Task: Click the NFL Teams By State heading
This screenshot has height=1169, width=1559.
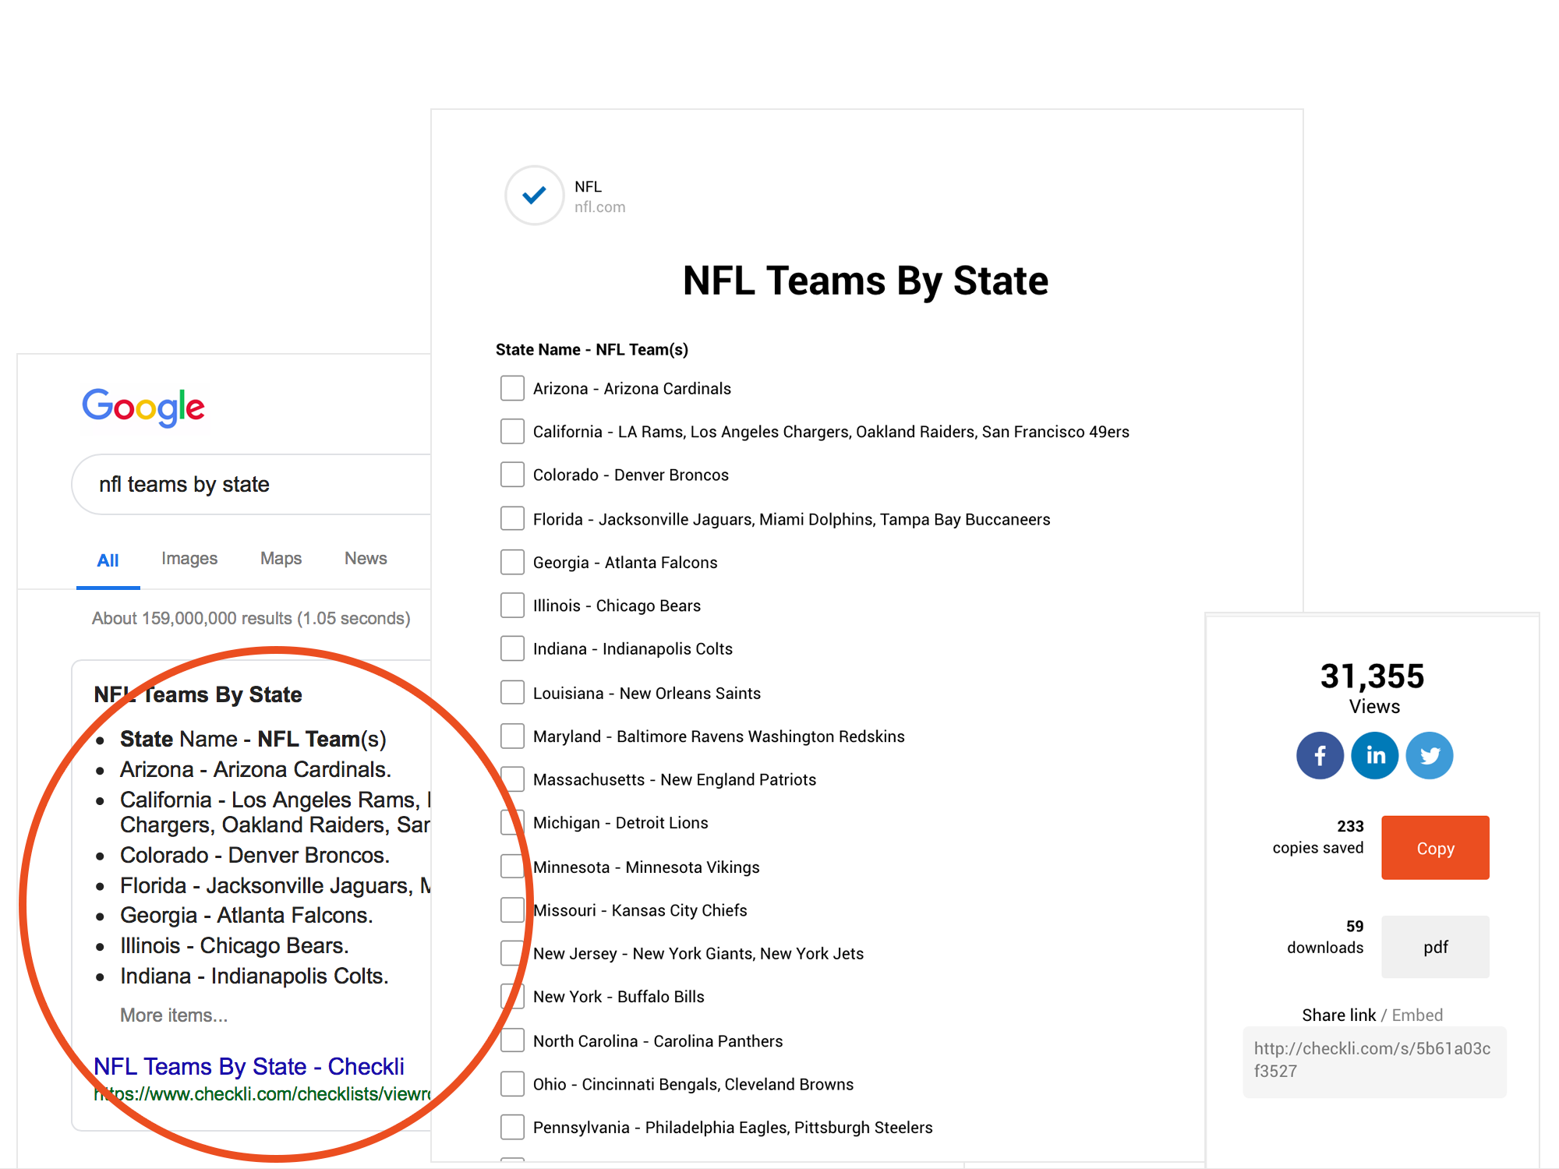Action: coord(865,281)
